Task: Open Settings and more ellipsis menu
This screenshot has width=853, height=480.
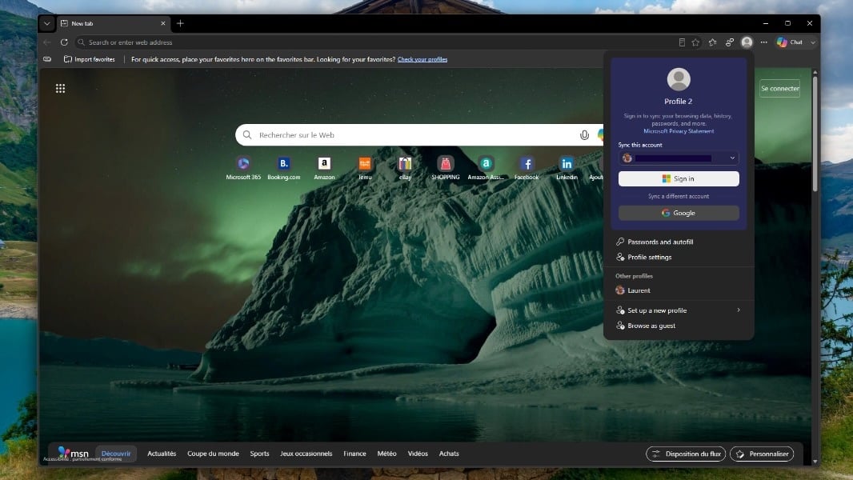Action: coord(764,42)
